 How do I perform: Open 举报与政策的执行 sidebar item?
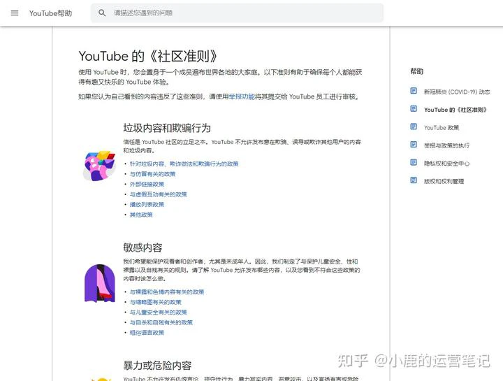(446, 145)
